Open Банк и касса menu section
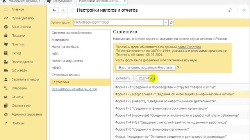 click(x=21, y=27)
